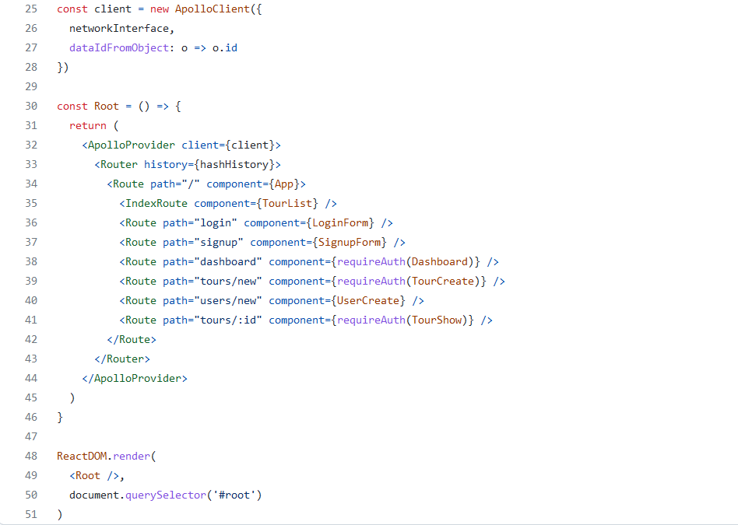Click networkInterface on line 26

[118, 28]
